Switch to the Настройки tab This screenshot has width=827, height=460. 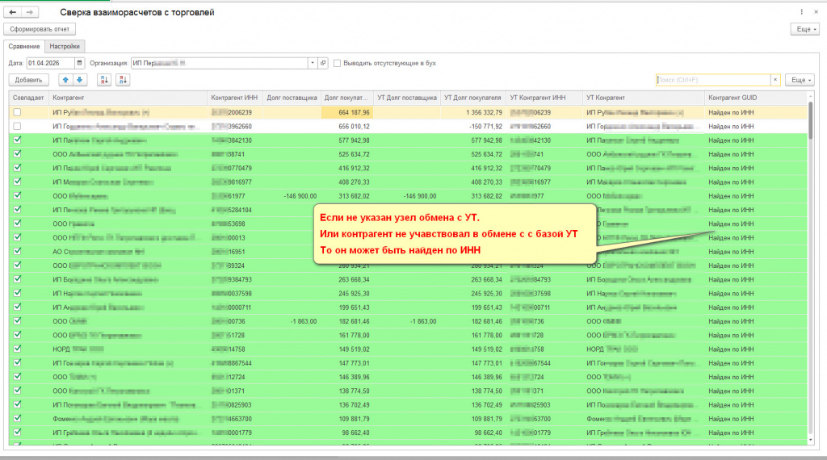coord(65,46)
